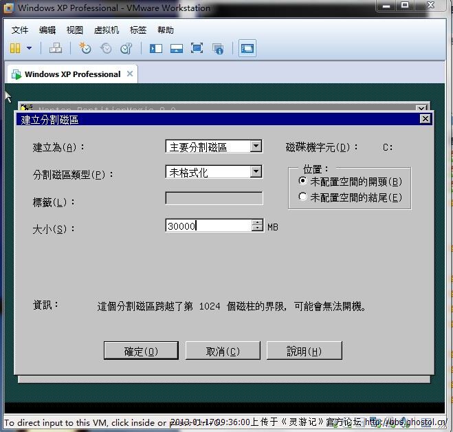The image size is (453, 432).
Task: Select 未配置空間的結尾 radio option
Action: [303, 197]
